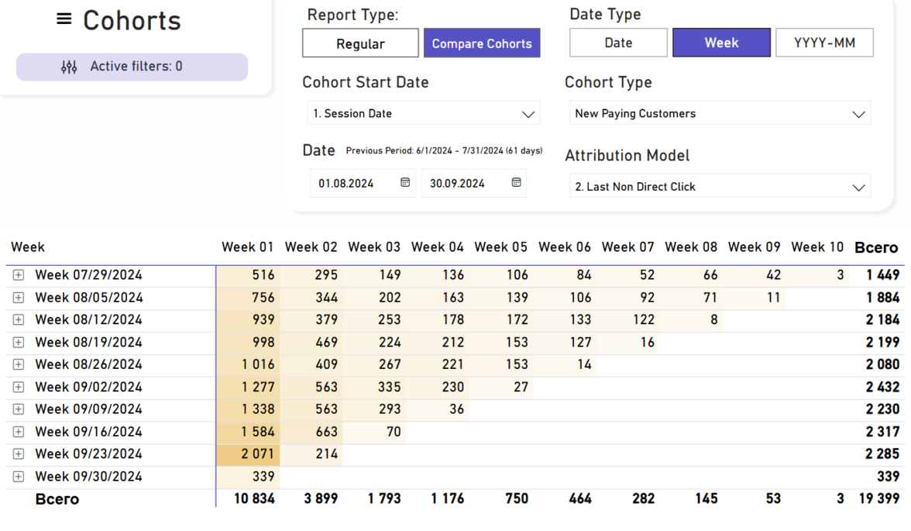
Task: Open the Cohort Start Date dropdown
Action: click(x=424, y=113)
